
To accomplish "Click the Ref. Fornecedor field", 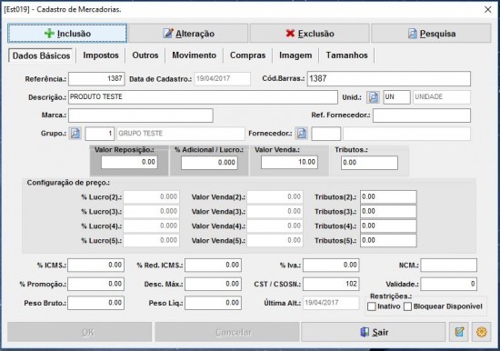I will point(422,115).
